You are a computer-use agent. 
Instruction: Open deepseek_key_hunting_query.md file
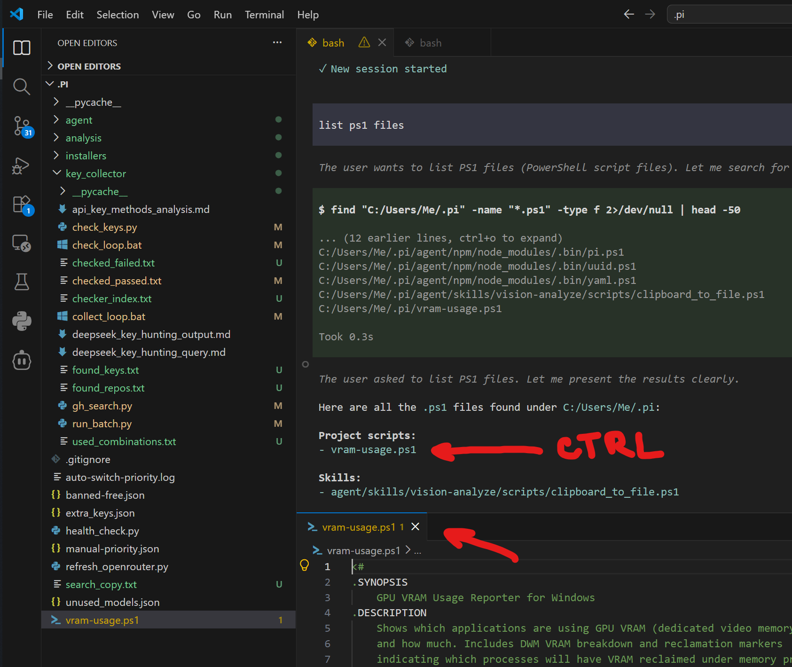pyautogui.click(x=168, y=352)
